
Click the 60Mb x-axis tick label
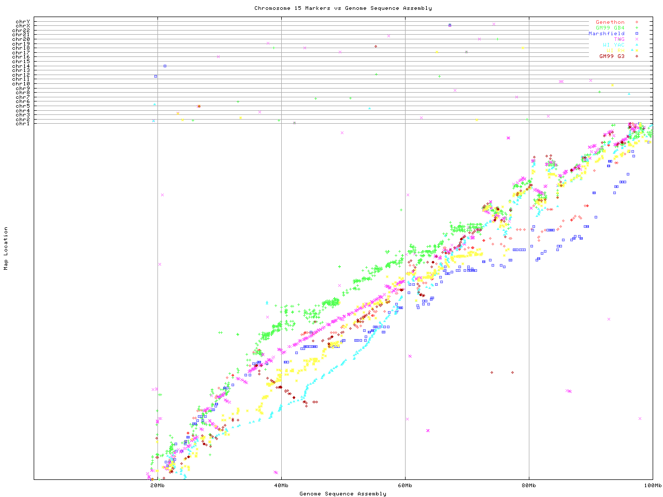click(405, 486)
